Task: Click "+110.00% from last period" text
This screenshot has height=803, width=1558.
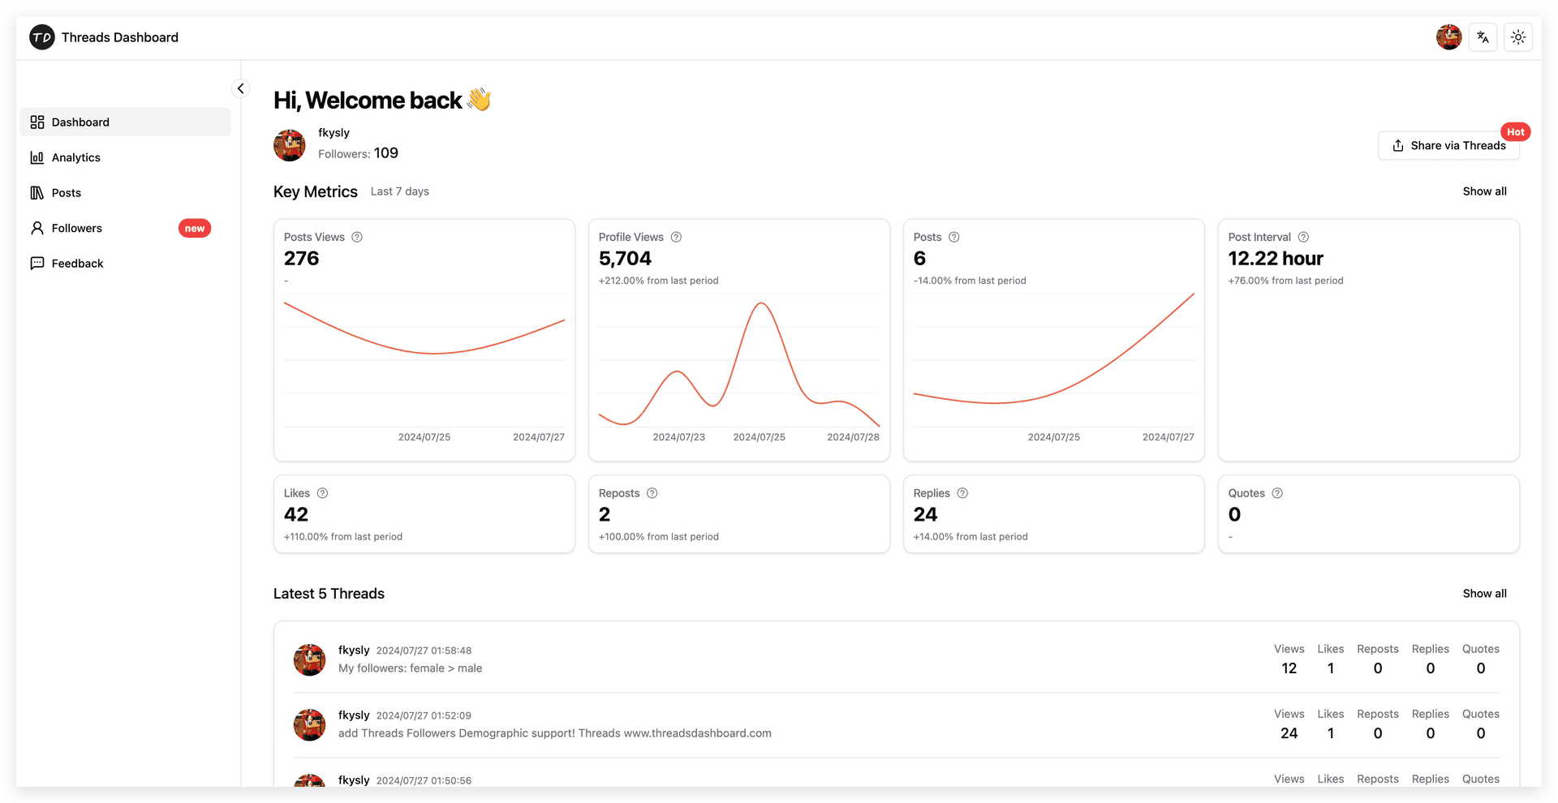Action: pos(343,537)
